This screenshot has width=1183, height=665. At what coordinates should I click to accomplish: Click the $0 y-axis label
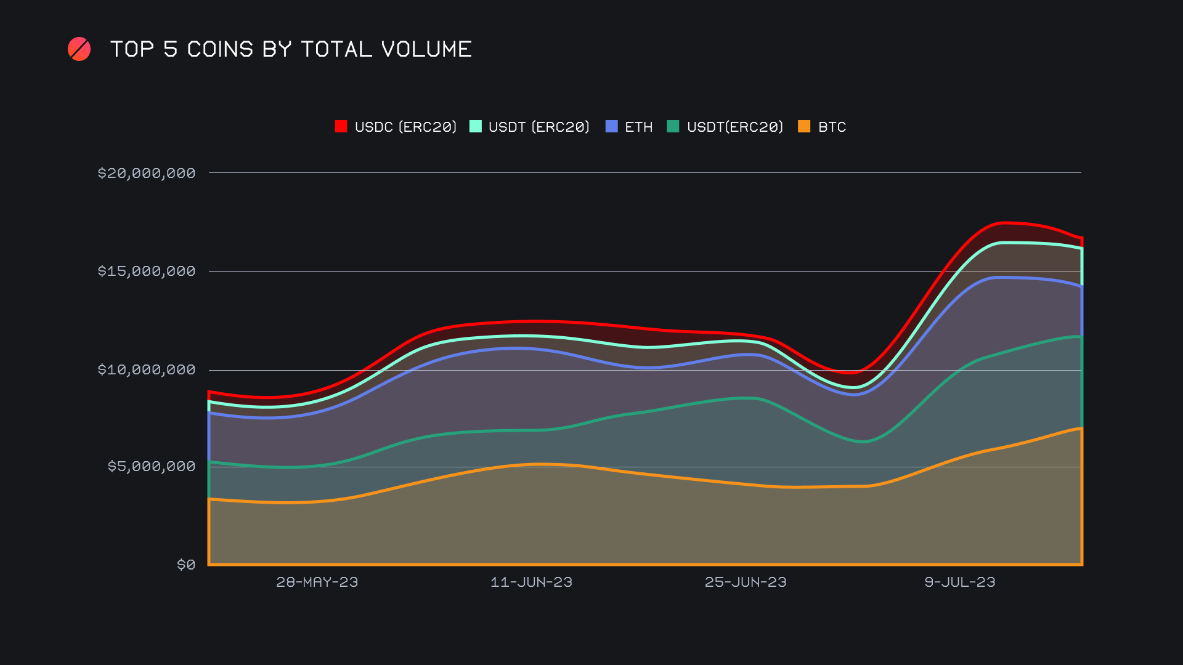click(186, 565)
